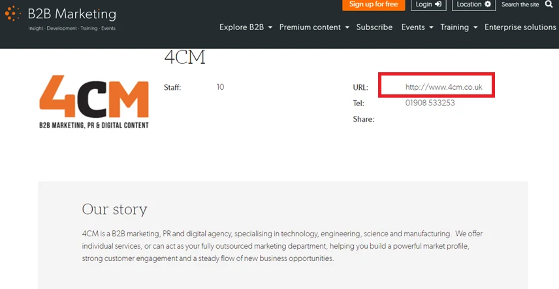Click the 4CM company description paragraph

pos(282,245)
